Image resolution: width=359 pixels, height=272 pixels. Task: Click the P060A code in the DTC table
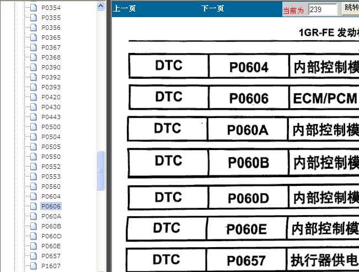pyautogui.click(x=248, y=130)
